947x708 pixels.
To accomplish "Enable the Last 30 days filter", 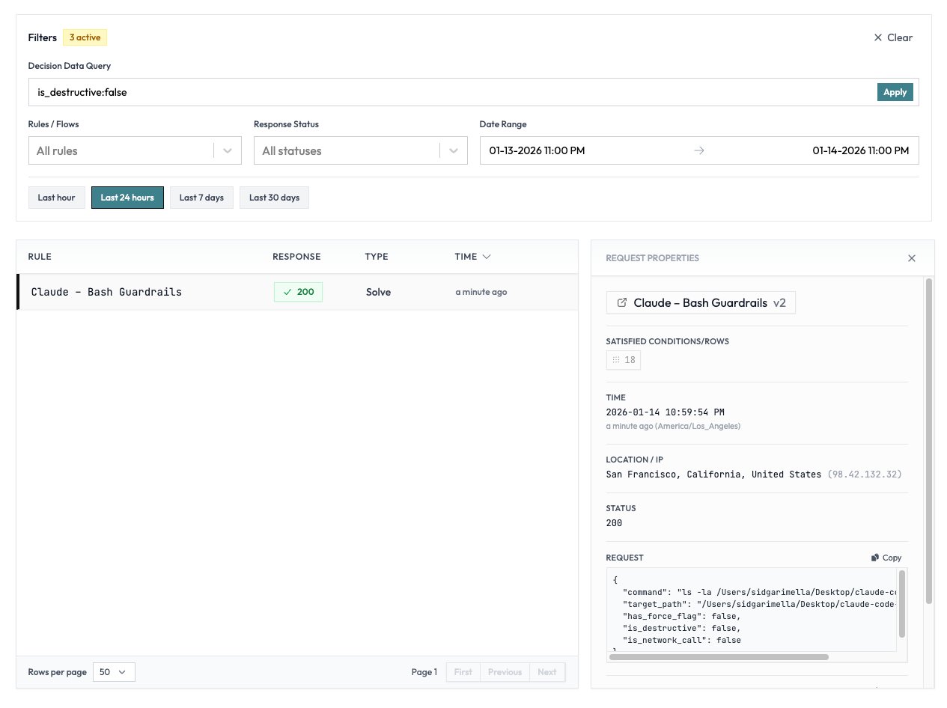I will [274, 197].
